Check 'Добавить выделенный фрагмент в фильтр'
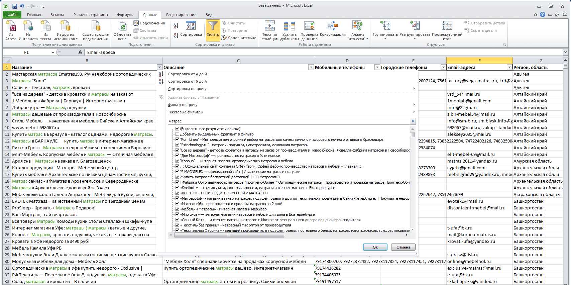This screenshot has height=285, width=571. coord(178,134)
